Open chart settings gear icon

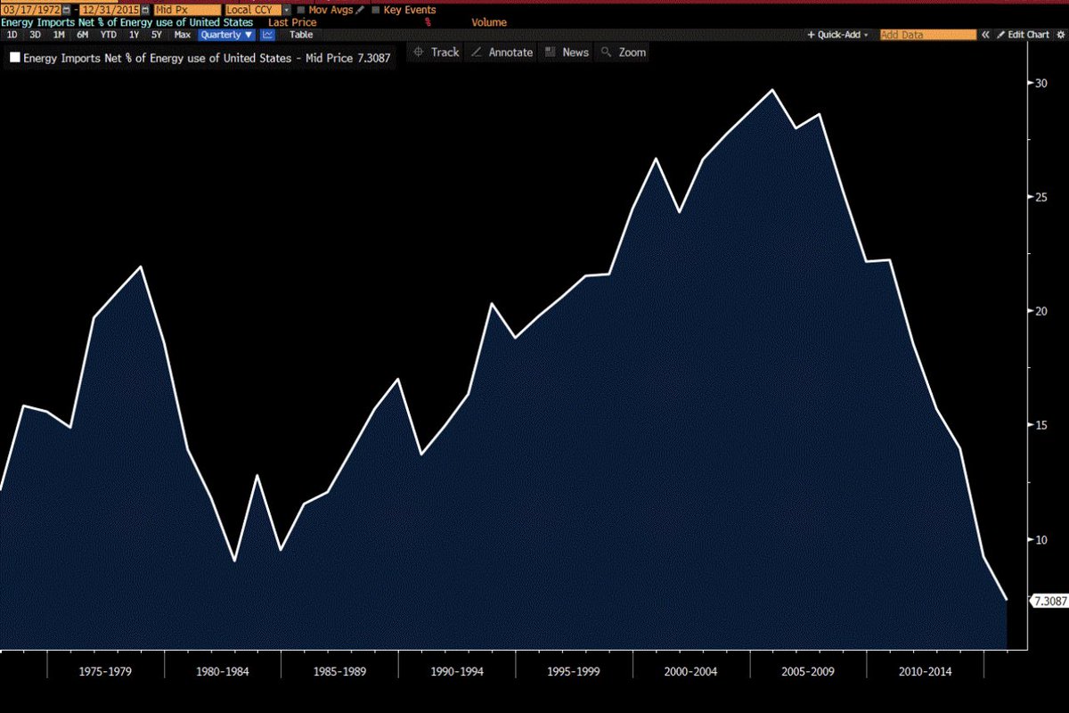click(x=1060, y=35)
